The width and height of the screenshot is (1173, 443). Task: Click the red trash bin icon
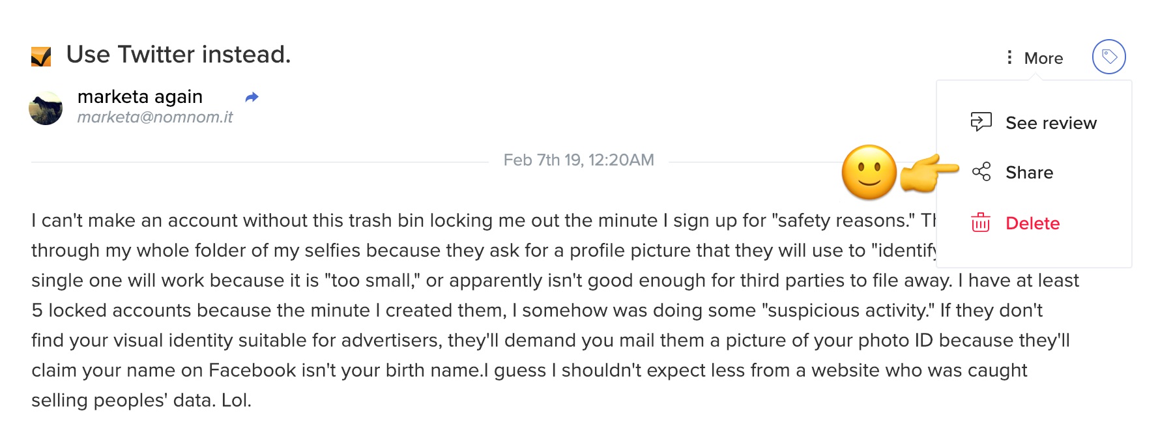(x=981, y=222)
